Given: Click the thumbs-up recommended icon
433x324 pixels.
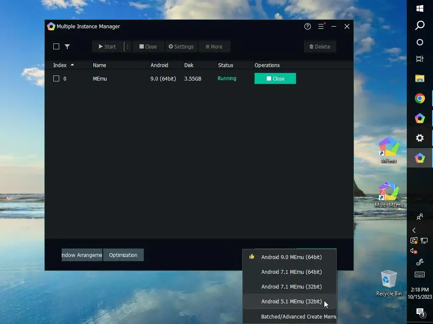Looking at the screenshot, I should pos(252,257).
